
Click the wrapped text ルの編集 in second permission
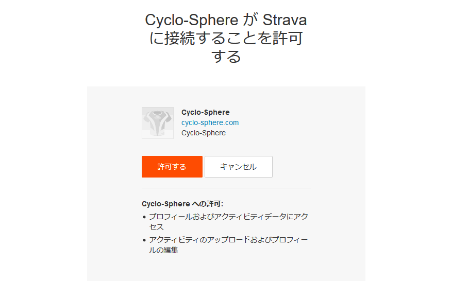click(163, 250)
